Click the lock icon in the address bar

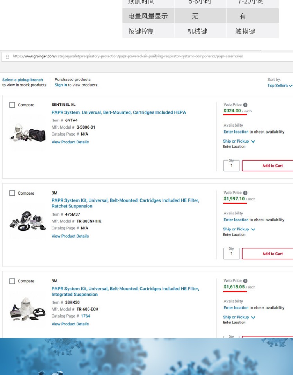click(x=7, y=57)
